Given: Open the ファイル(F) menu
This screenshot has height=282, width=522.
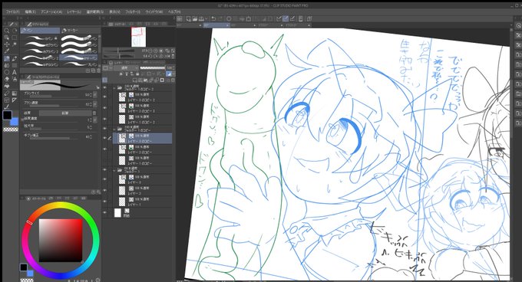Looking at the screenshot, I should click(12, 11).
